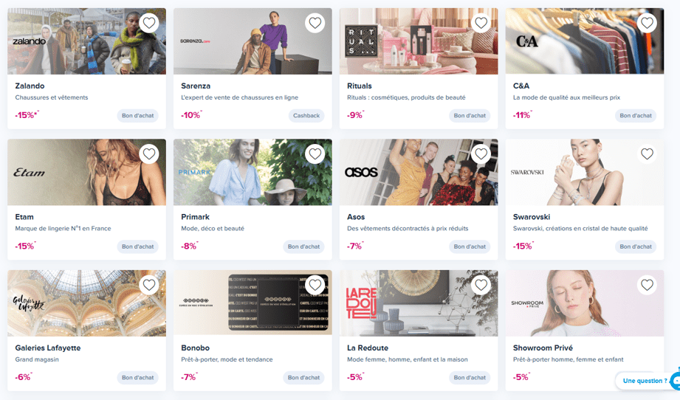
Task: Favorite Asos using the heart icon
Action: point(481,154)
